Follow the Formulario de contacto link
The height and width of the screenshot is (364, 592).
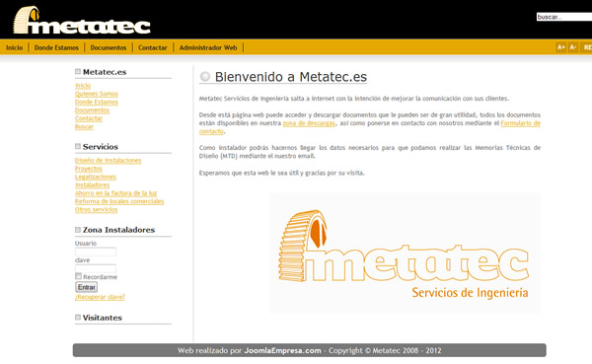(x=520, y=123)
